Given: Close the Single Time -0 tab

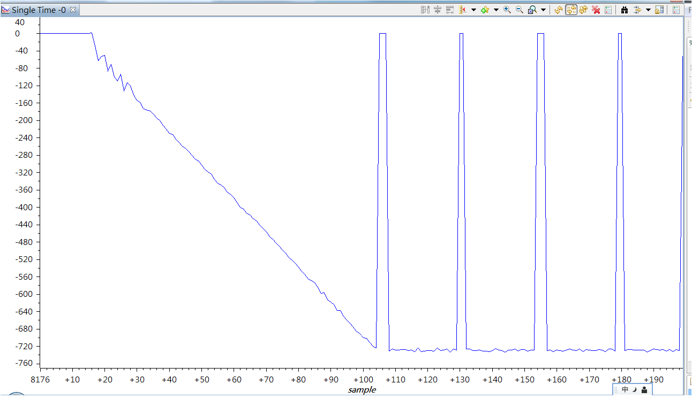Looking at the screenshot, I should coord(73,10).
